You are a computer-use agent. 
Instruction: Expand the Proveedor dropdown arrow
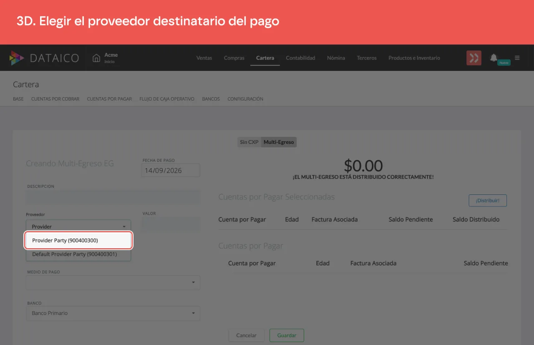tap(124, 227)
